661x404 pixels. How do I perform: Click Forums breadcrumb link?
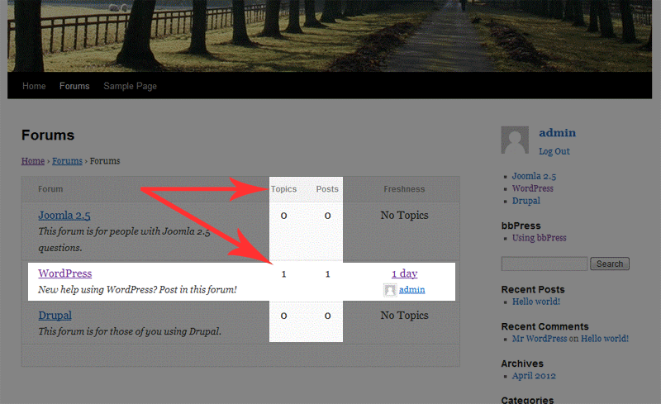point(67,161)
